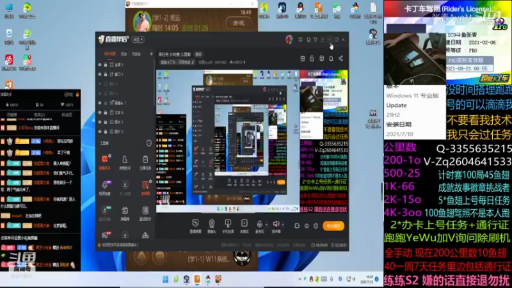
Task: Click the orange 直播伴侣 icon on the taskbar
Action: coord(197,280)
